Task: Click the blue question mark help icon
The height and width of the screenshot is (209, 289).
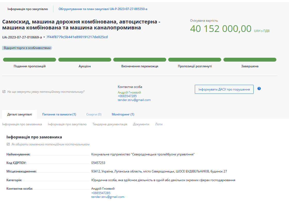Action: 259,89
